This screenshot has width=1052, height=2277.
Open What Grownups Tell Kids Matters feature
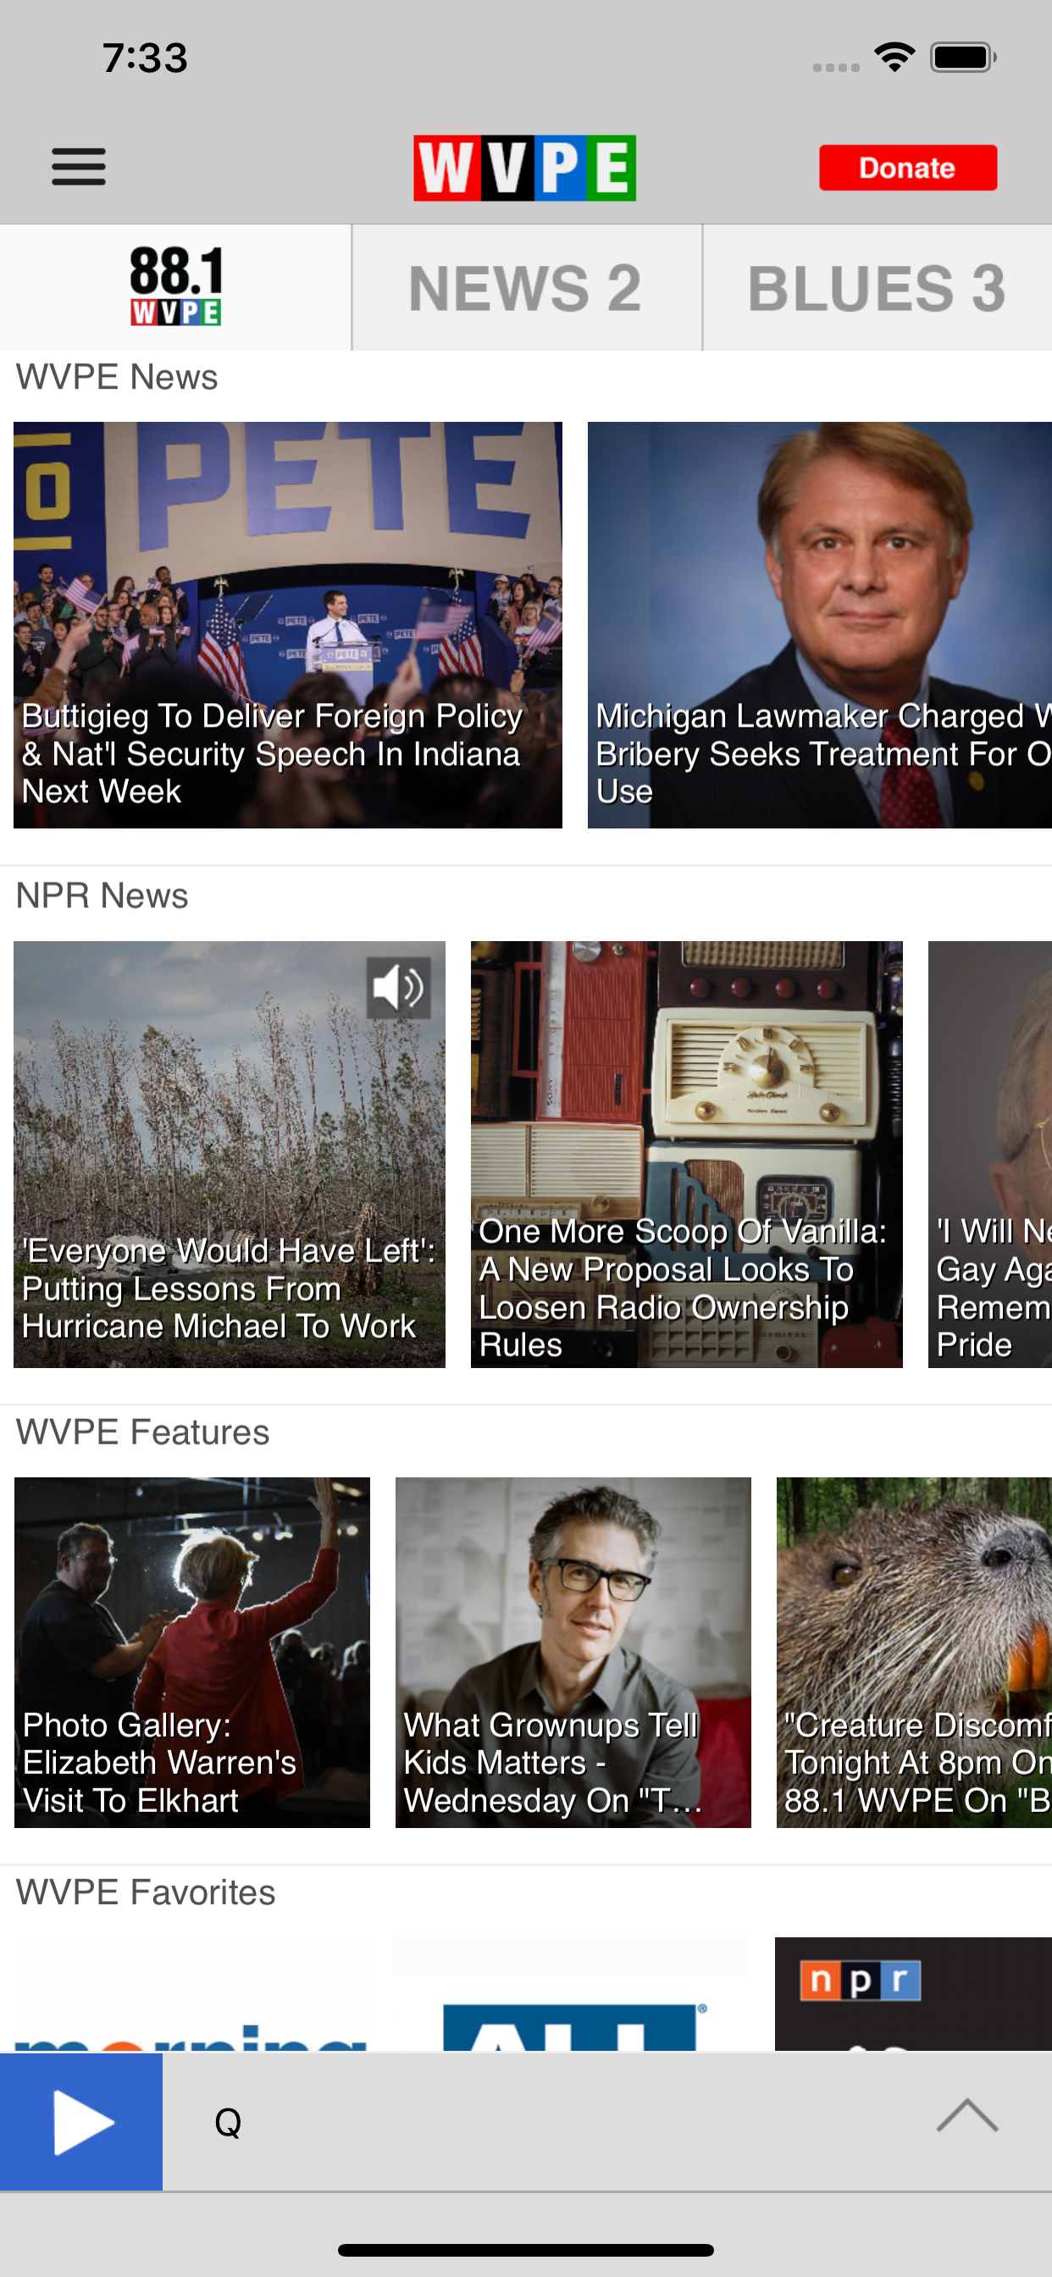(x=573, y=1652)
